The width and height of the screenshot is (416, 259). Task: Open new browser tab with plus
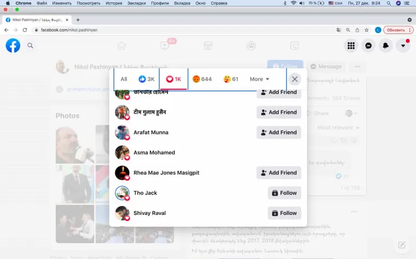pyautogui.click(x=78, y=20)
